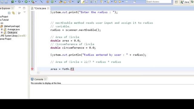
Task: Open the dropdown next to the Debug icon
Action: [22, 2]
